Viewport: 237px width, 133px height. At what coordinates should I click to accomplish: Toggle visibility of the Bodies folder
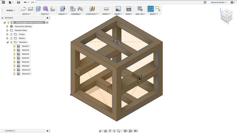[x=11, y=38]
